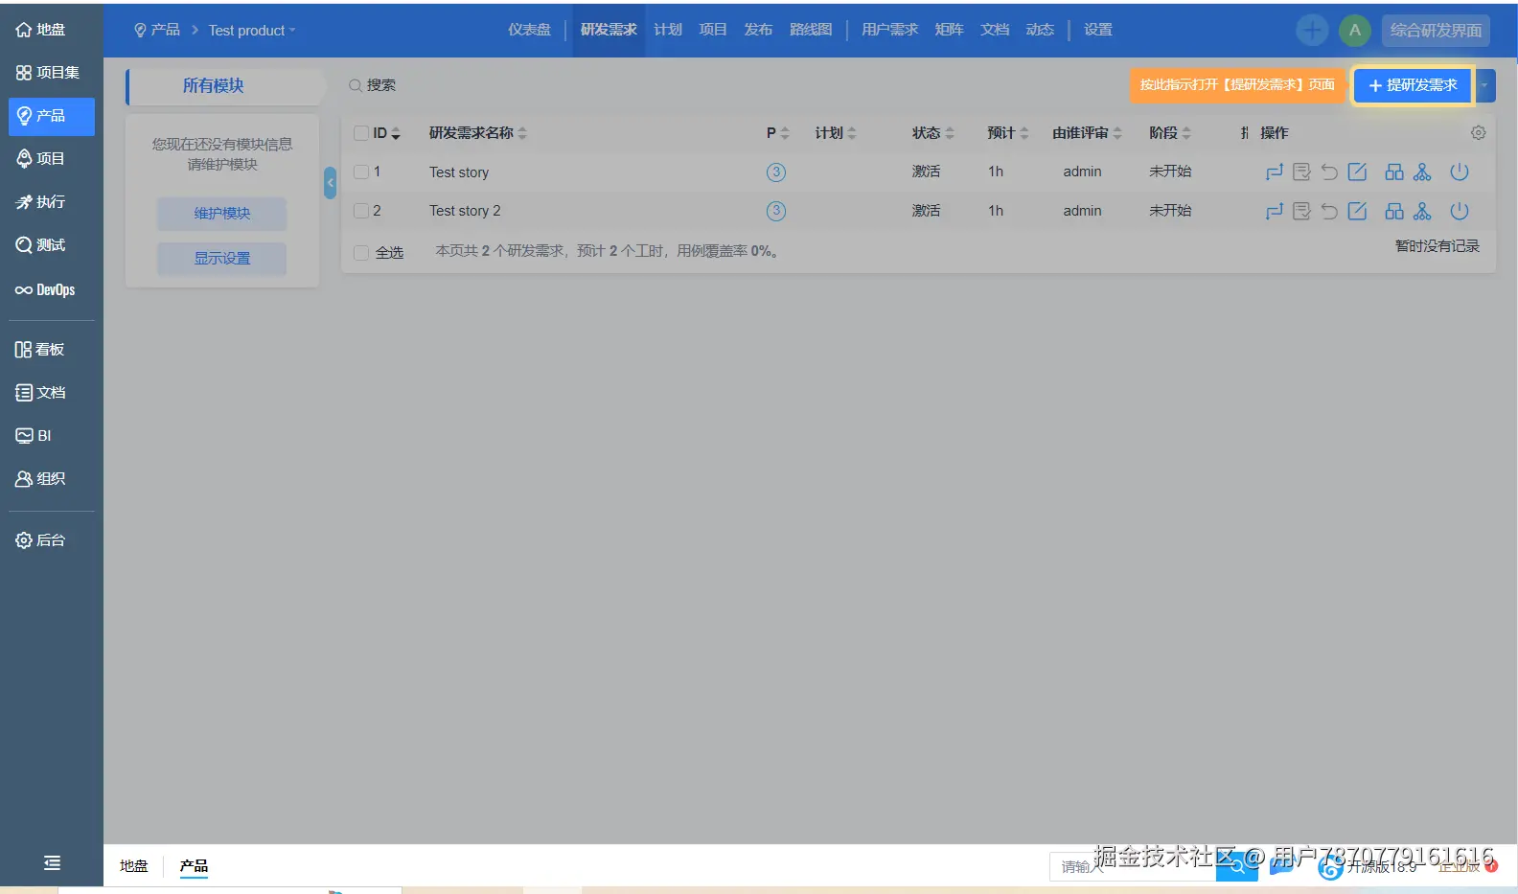
Task: Switch to 矩阵 matrix tab
Action: click(x=949, y=30)
